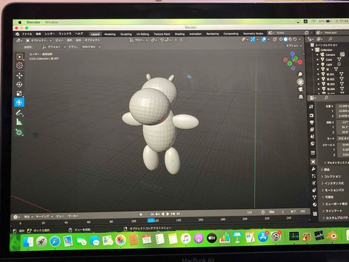This screenshot has width=349, height=262.
Task: Click the Blender logo menu icon
Action: click(x=17, y=34)
